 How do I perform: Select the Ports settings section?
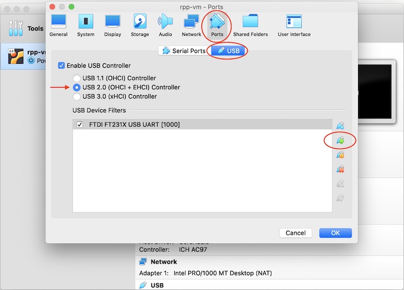(217, 25)
